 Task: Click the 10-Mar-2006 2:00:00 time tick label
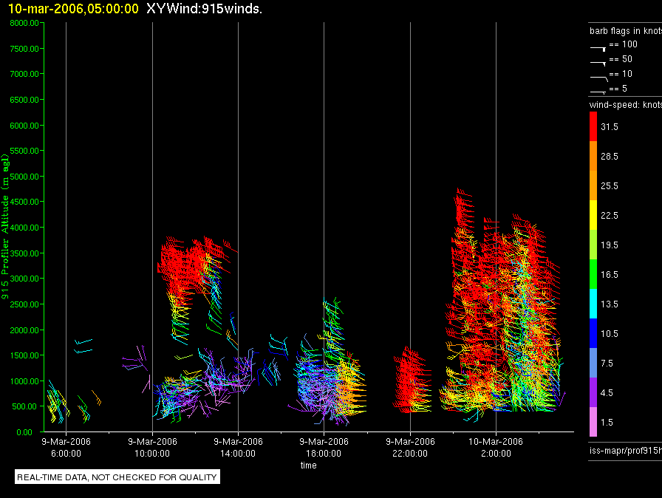[496, 447]
